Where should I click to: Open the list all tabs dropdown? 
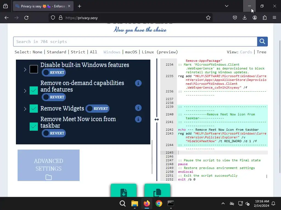click(226, 6)
